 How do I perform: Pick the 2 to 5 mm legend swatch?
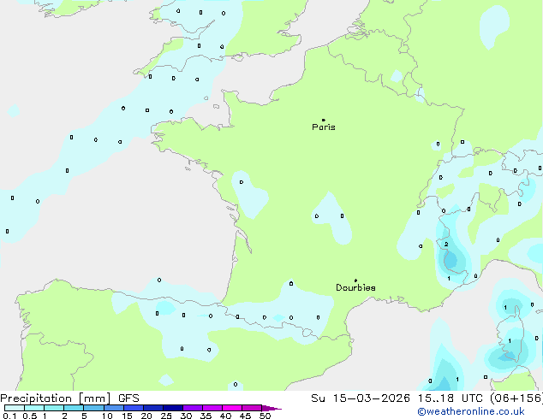click(x=74, y=408)
